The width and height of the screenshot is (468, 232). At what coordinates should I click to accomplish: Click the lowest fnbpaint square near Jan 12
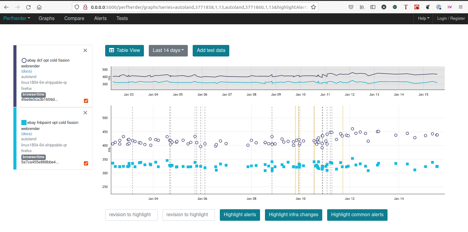(368, 171)
